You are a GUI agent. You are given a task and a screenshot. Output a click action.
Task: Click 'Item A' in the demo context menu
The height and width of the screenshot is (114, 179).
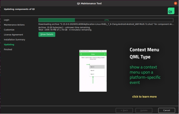point(97,67)
